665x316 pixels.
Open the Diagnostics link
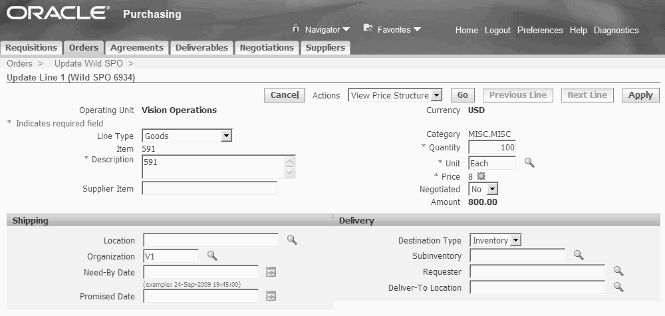[616, 30]
